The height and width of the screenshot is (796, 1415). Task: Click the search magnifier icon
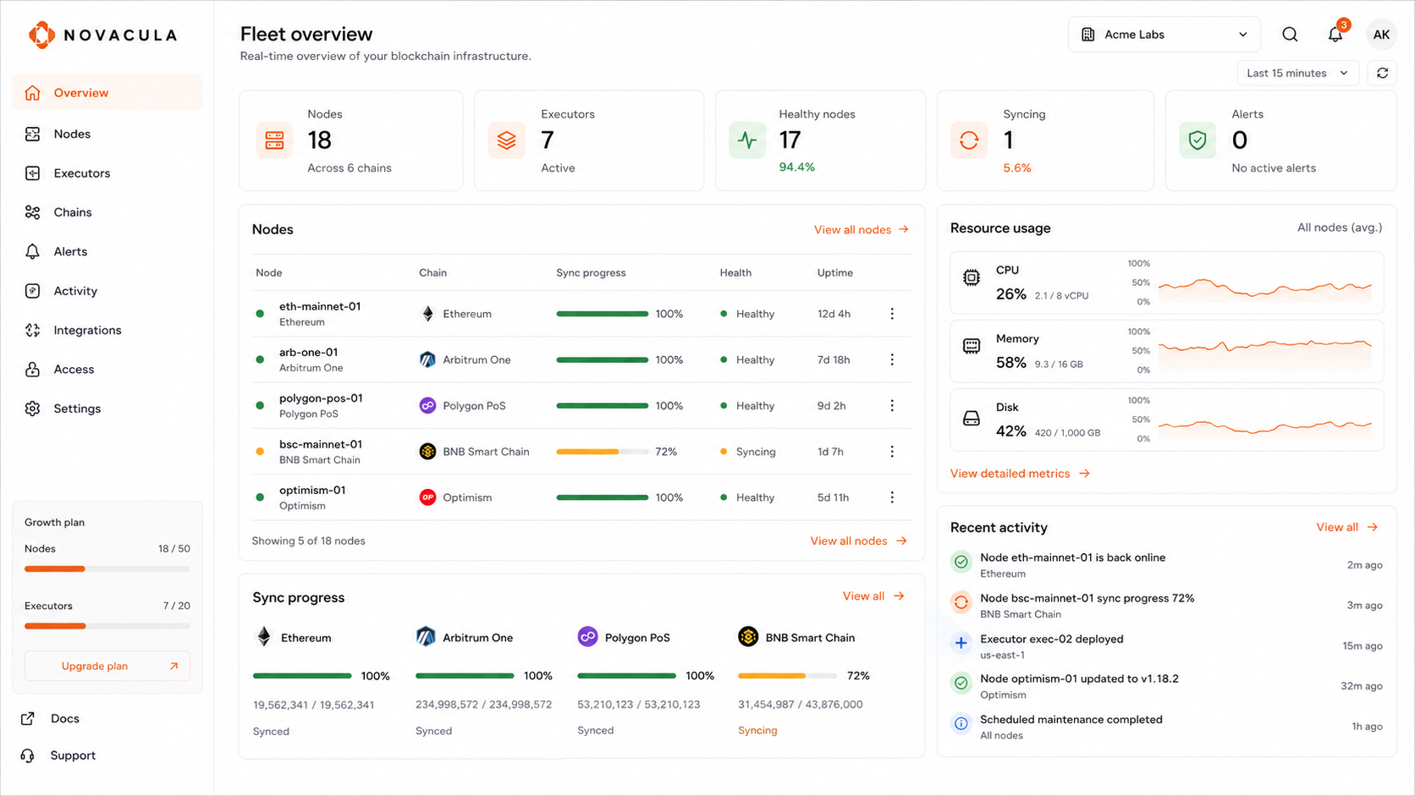point(1290,35)
